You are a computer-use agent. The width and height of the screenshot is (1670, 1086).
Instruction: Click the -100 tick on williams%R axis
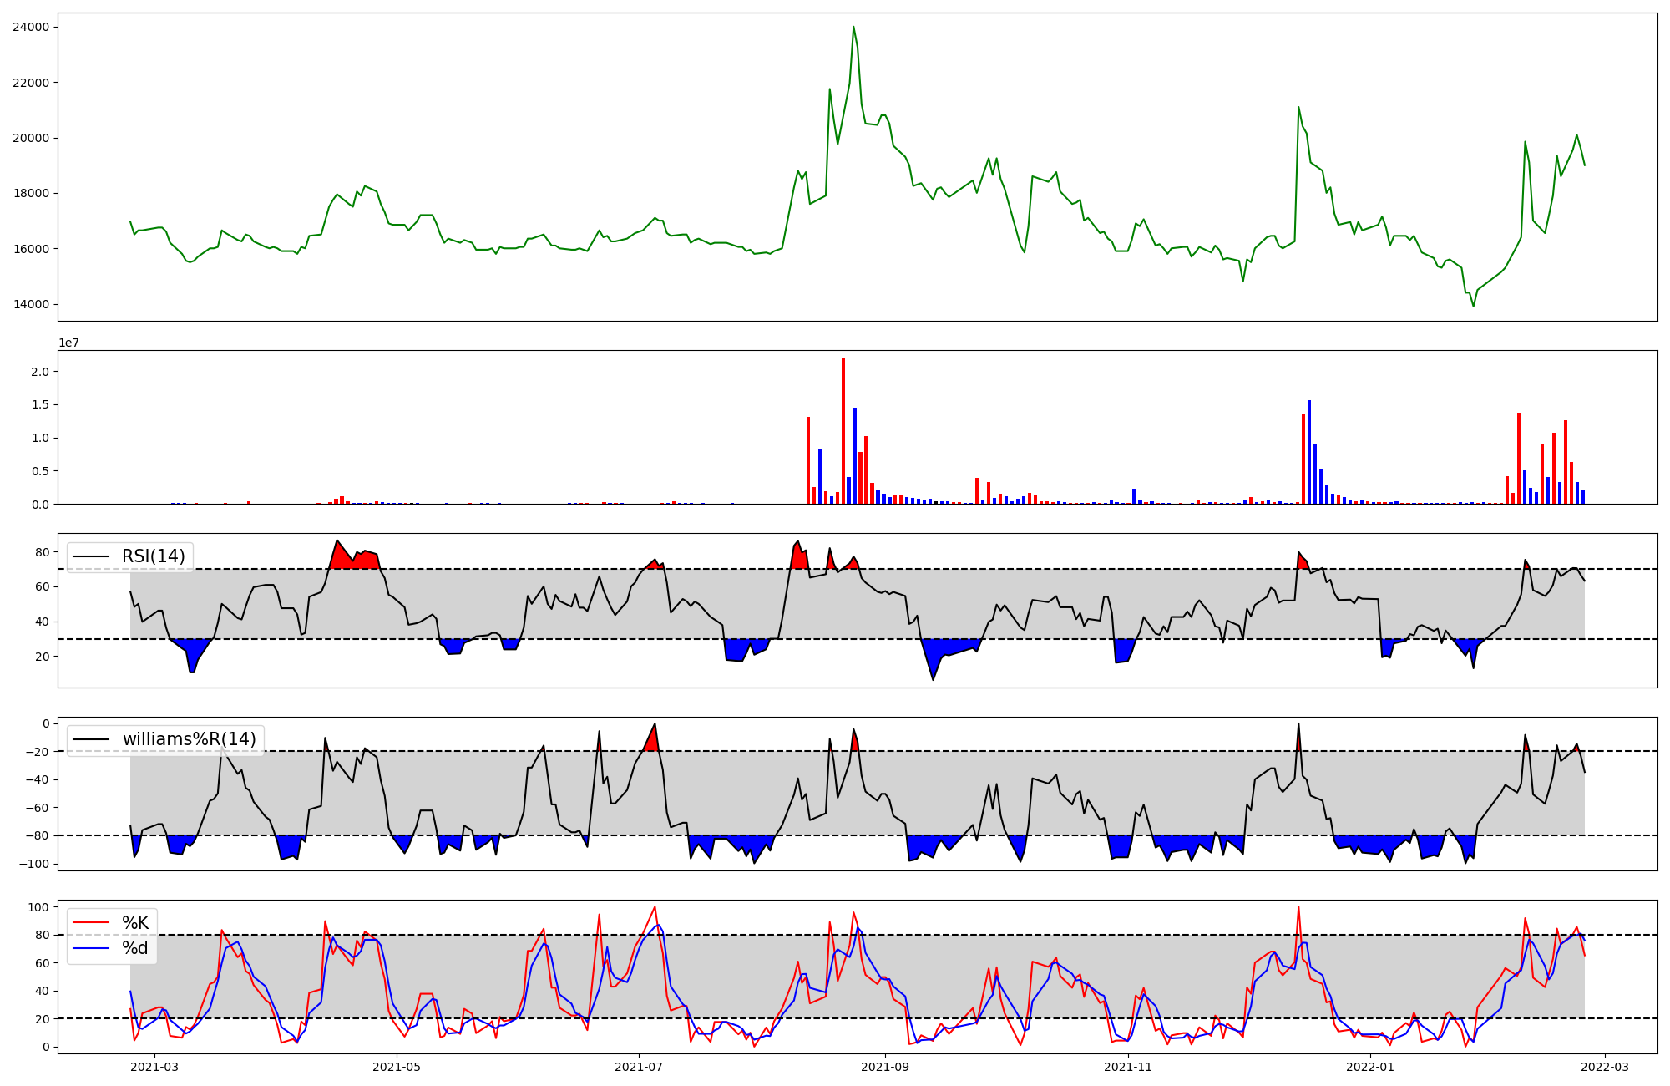34,864
